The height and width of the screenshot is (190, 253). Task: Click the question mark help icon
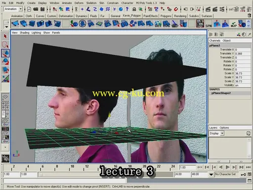point(127,9)
